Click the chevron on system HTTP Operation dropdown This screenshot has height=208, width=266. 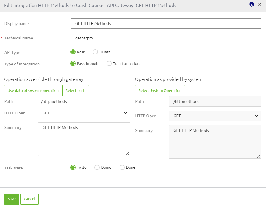pos(256,116)
